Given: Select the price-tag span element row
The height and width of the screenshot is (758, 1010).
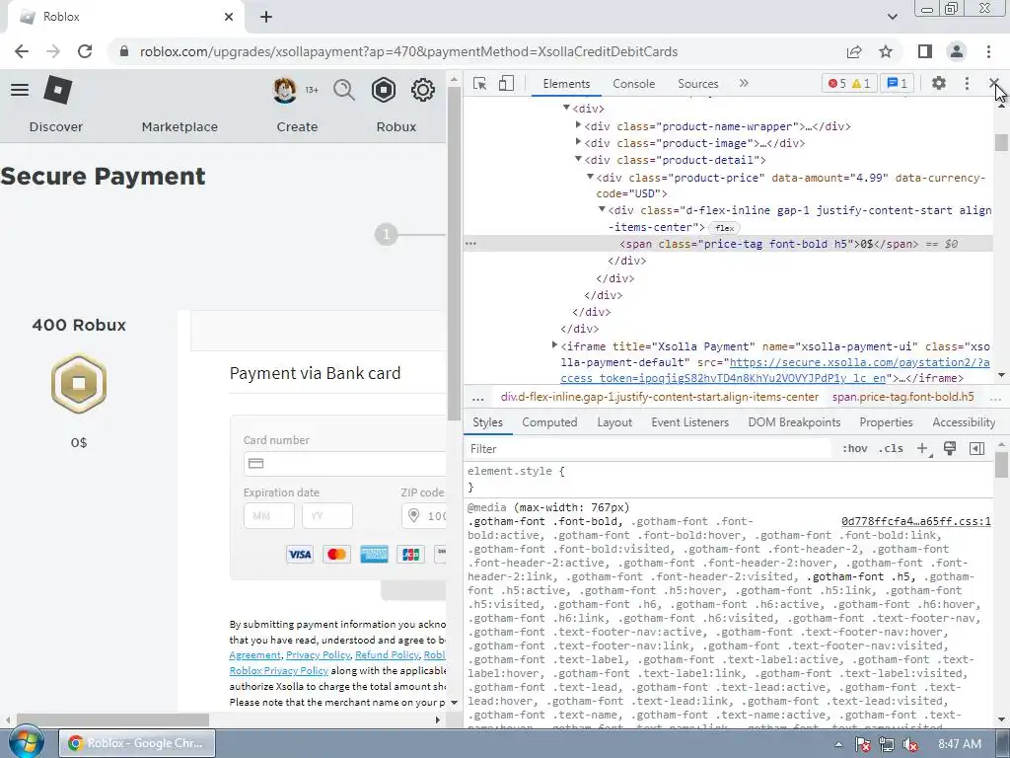Looking at the screenshot, I should coord(728,244).
